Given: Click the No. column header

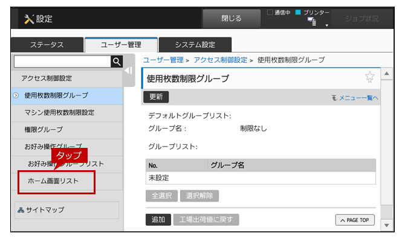Looking at the screenshot, I should point(177,165).
